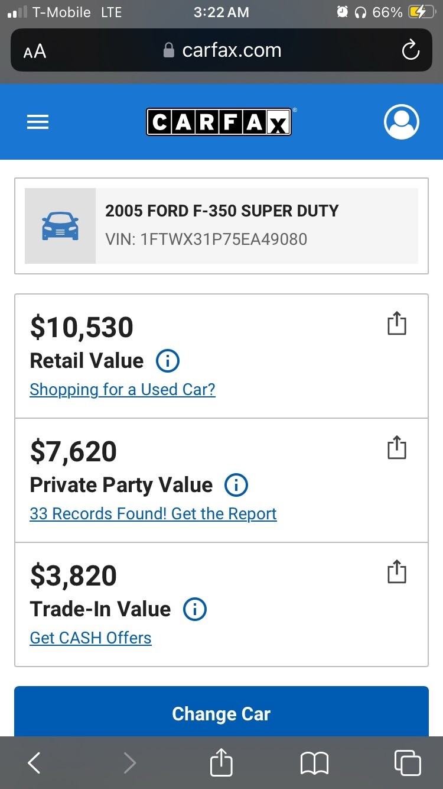Show info about Trade-In Value
Image resolution: width=443 pixels, height=789 pixels.
[195, 609]
